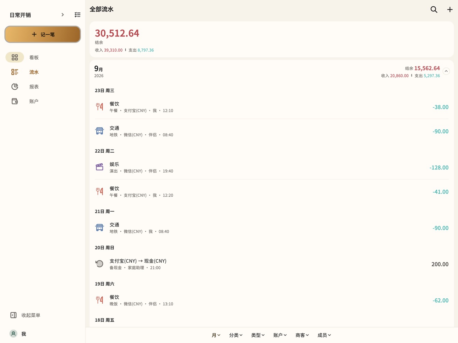Click the -90.00 amount on 21日
Screen dimensions: 458x343
pyautogui.click(x=441, y=228)
